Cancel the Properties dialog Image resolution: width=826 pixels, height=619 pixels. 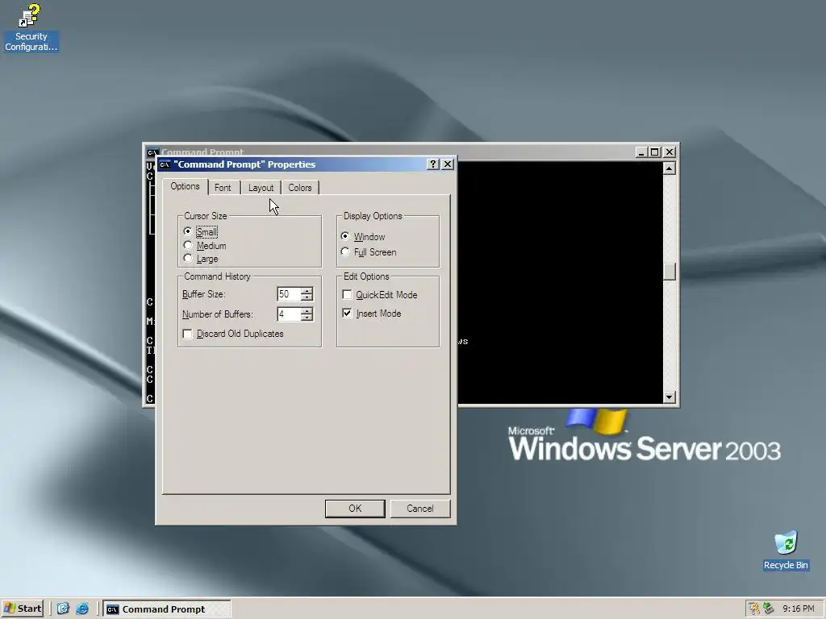pos(419,509)
